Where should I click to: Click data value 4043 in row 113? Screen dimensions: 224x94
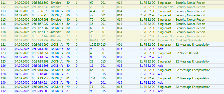point(93,11)
